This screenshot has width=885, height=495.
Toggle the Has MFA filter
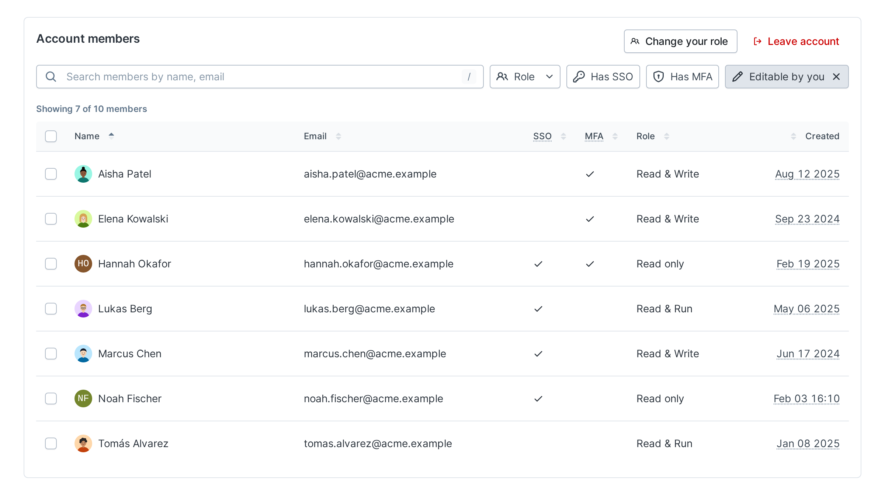point(682,77)
